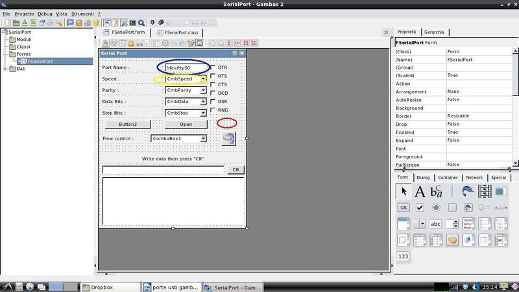
Task: Click the Button3 button on the form
Action: coord(128,124)
